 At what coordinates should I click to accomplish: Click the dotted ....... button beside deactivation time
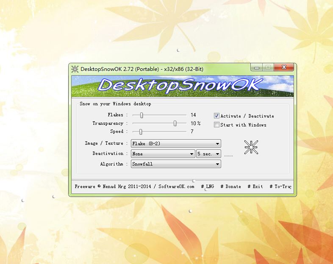[x=228, y=155]
